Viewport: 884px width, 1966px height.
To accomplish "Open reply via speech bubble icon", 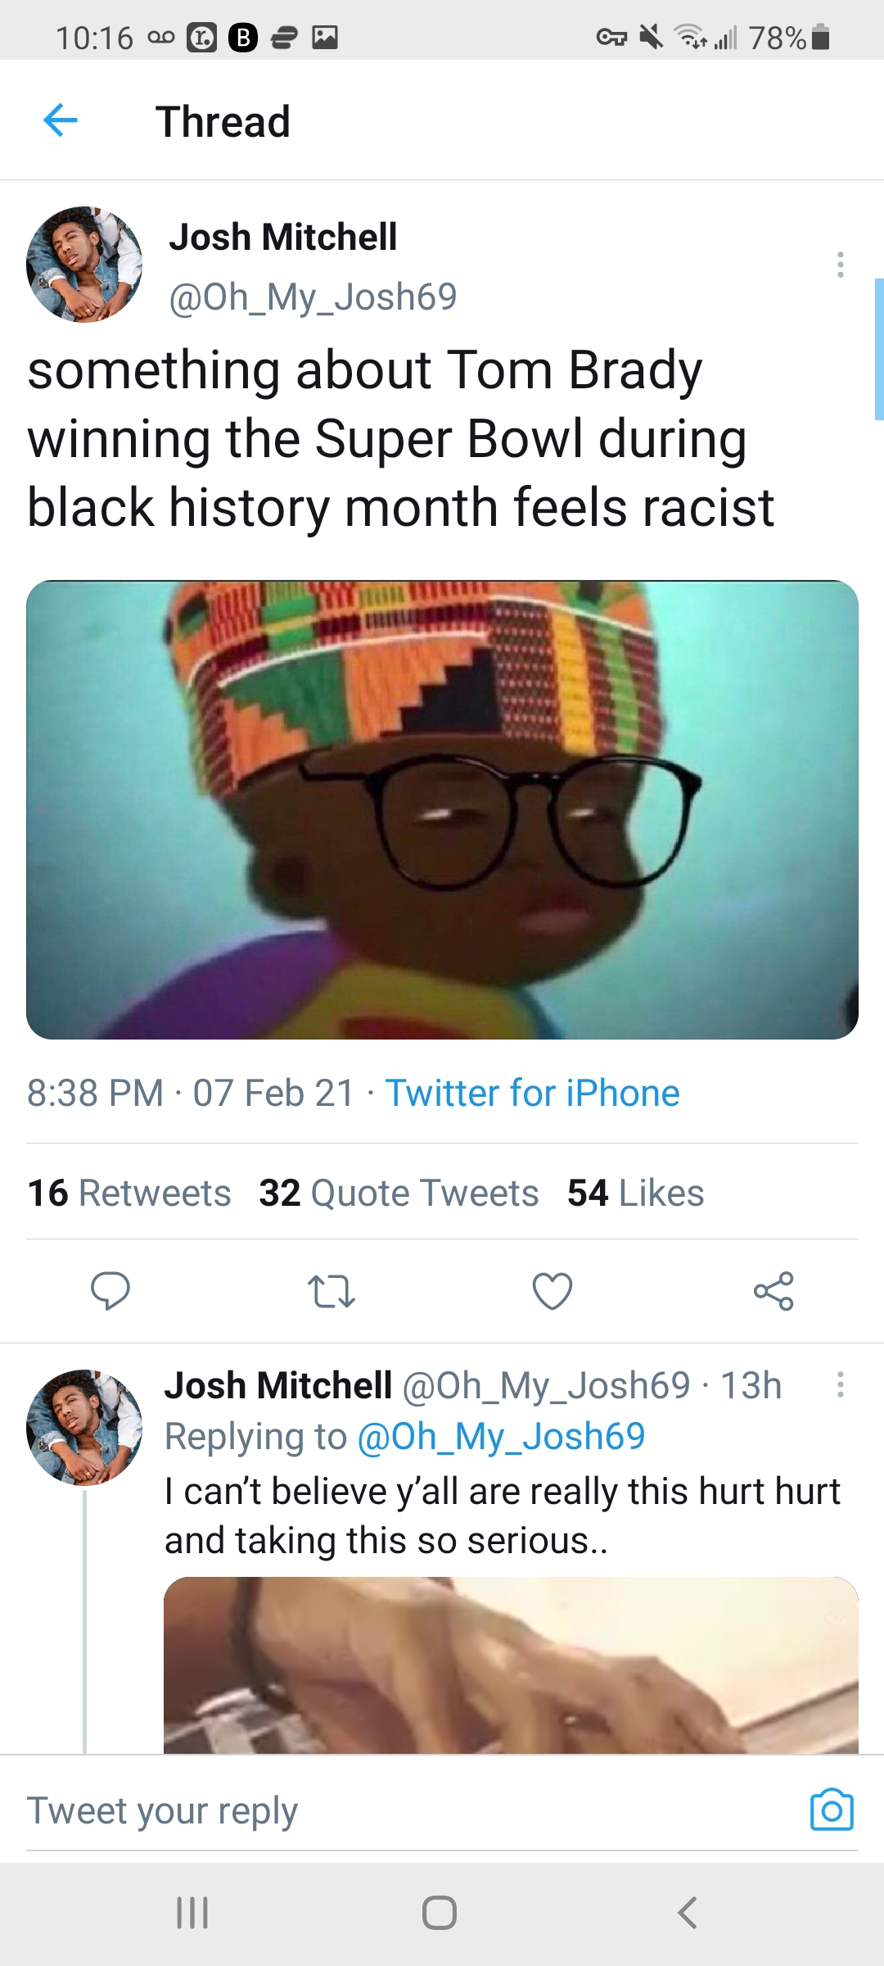I will [110, 1291].
